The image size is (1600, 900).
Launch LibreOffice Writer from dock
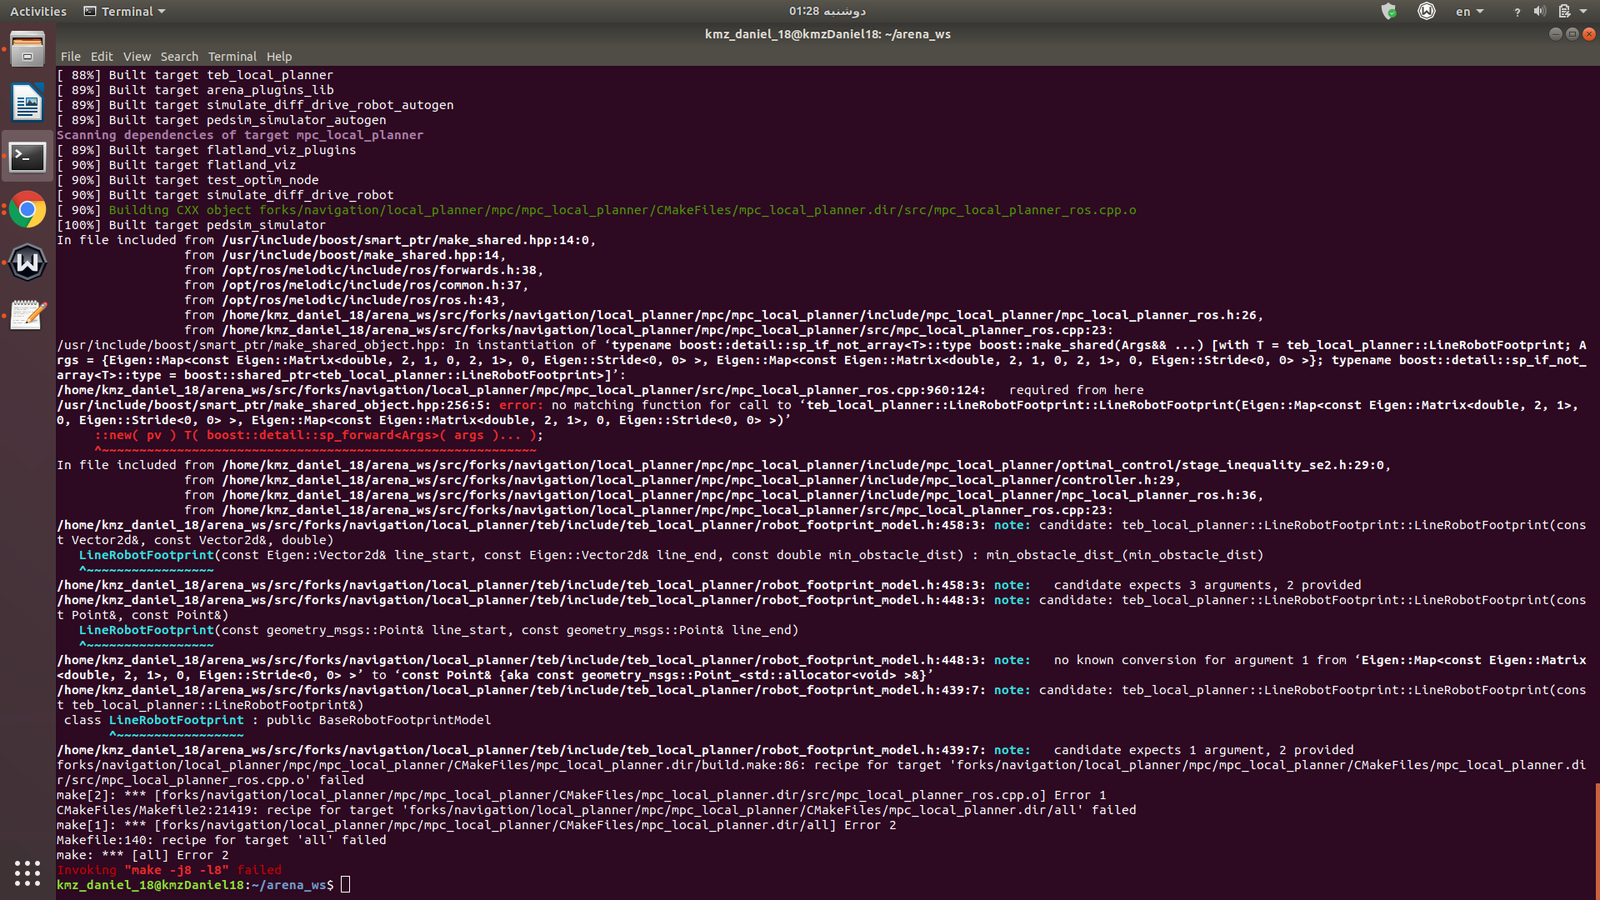tap(27, 103)
